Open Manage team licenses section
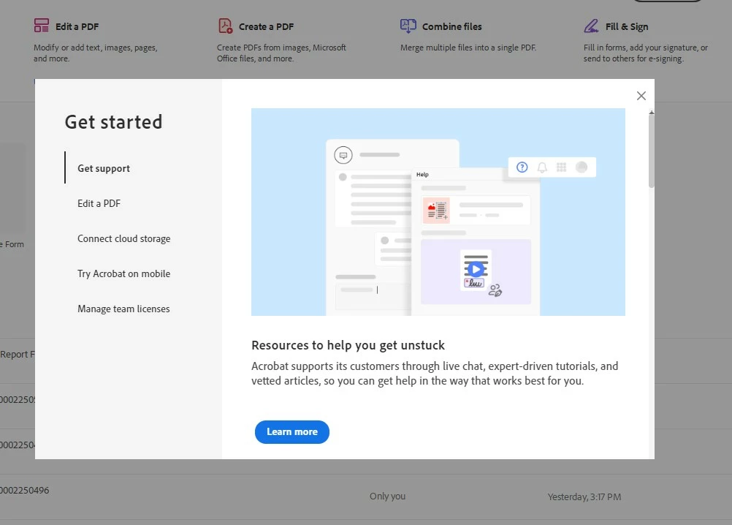The image size is (732, 525). tap(123, 309)
